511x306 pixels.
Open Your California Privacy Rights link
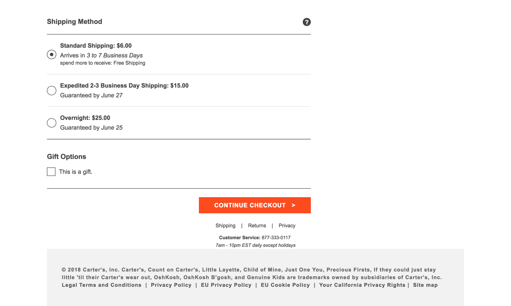click(x=362, y=285)
